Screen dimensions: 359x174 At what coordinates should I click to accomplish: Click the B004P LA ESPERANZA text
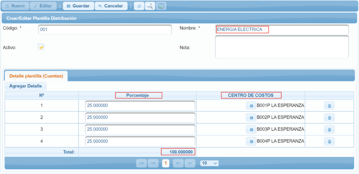pyautogui.click(x=280, y=141)
